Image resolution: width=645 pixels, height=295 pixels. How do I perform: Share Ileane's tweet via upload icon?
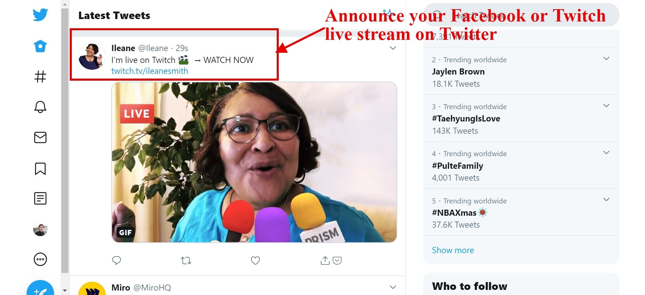click(x=325, y=260)
